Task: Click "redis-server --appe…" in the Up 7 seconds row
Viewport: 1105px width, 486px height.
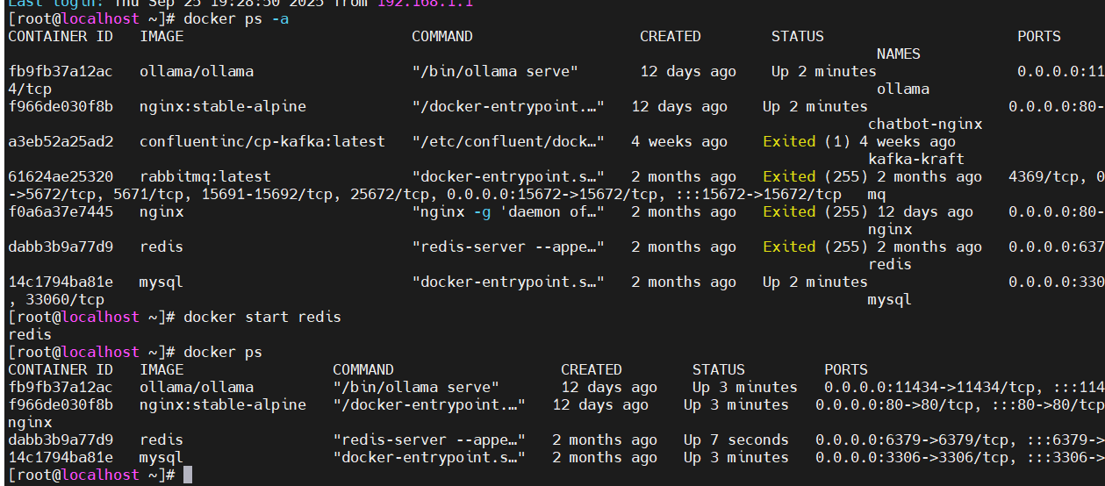Action: click(429, 440)
